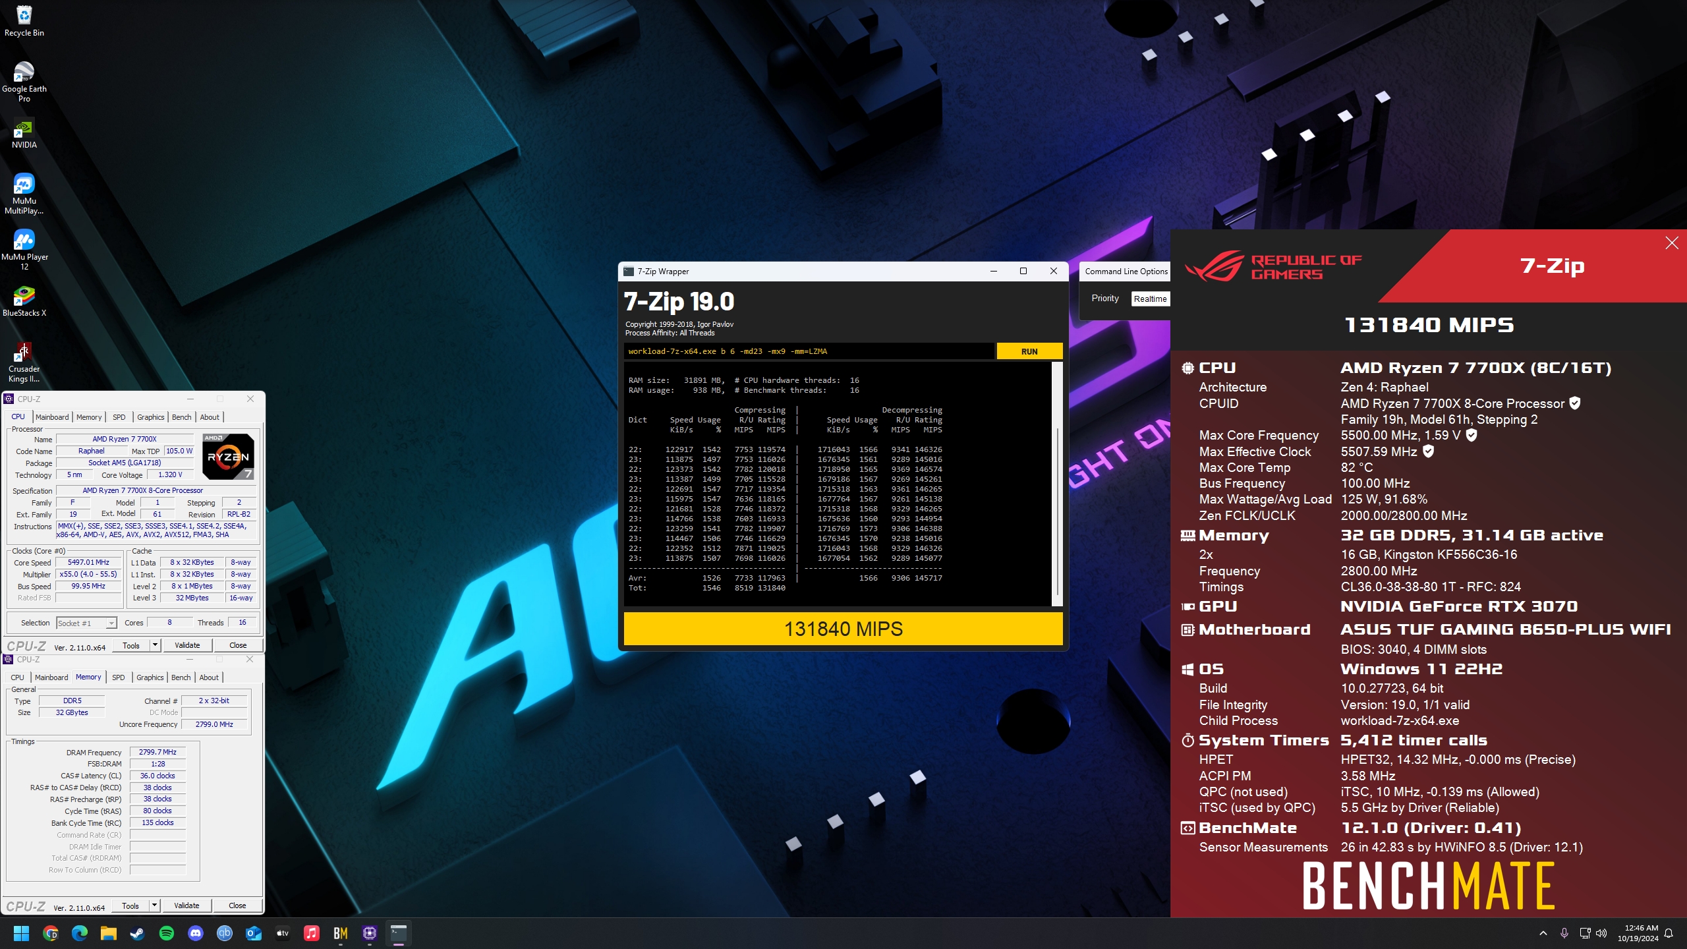Image resolution: width=1687 pixels, height=949 pixels.
Task: Click the Core Speed value 5497.01 MHz
Action: point(88,562)
